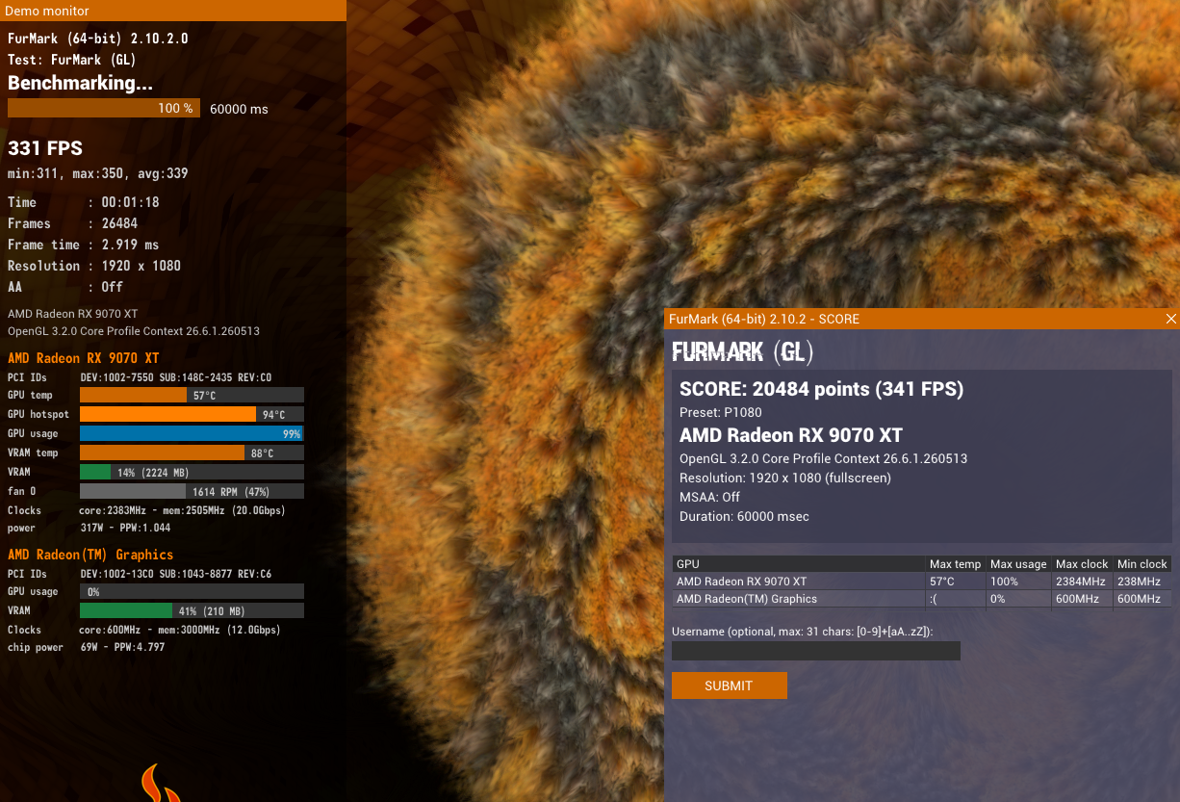Image resolution: width=1180 pixels, height=802 pixels.
Task: Click the orange AMD Radeon RX 9070 XT heading
Action: [x=84, y=358]
